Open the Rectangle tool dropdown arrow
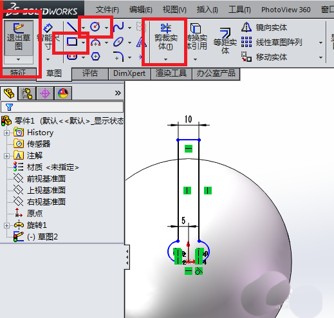This screenshot has height=318, width=334. [83, 43]
